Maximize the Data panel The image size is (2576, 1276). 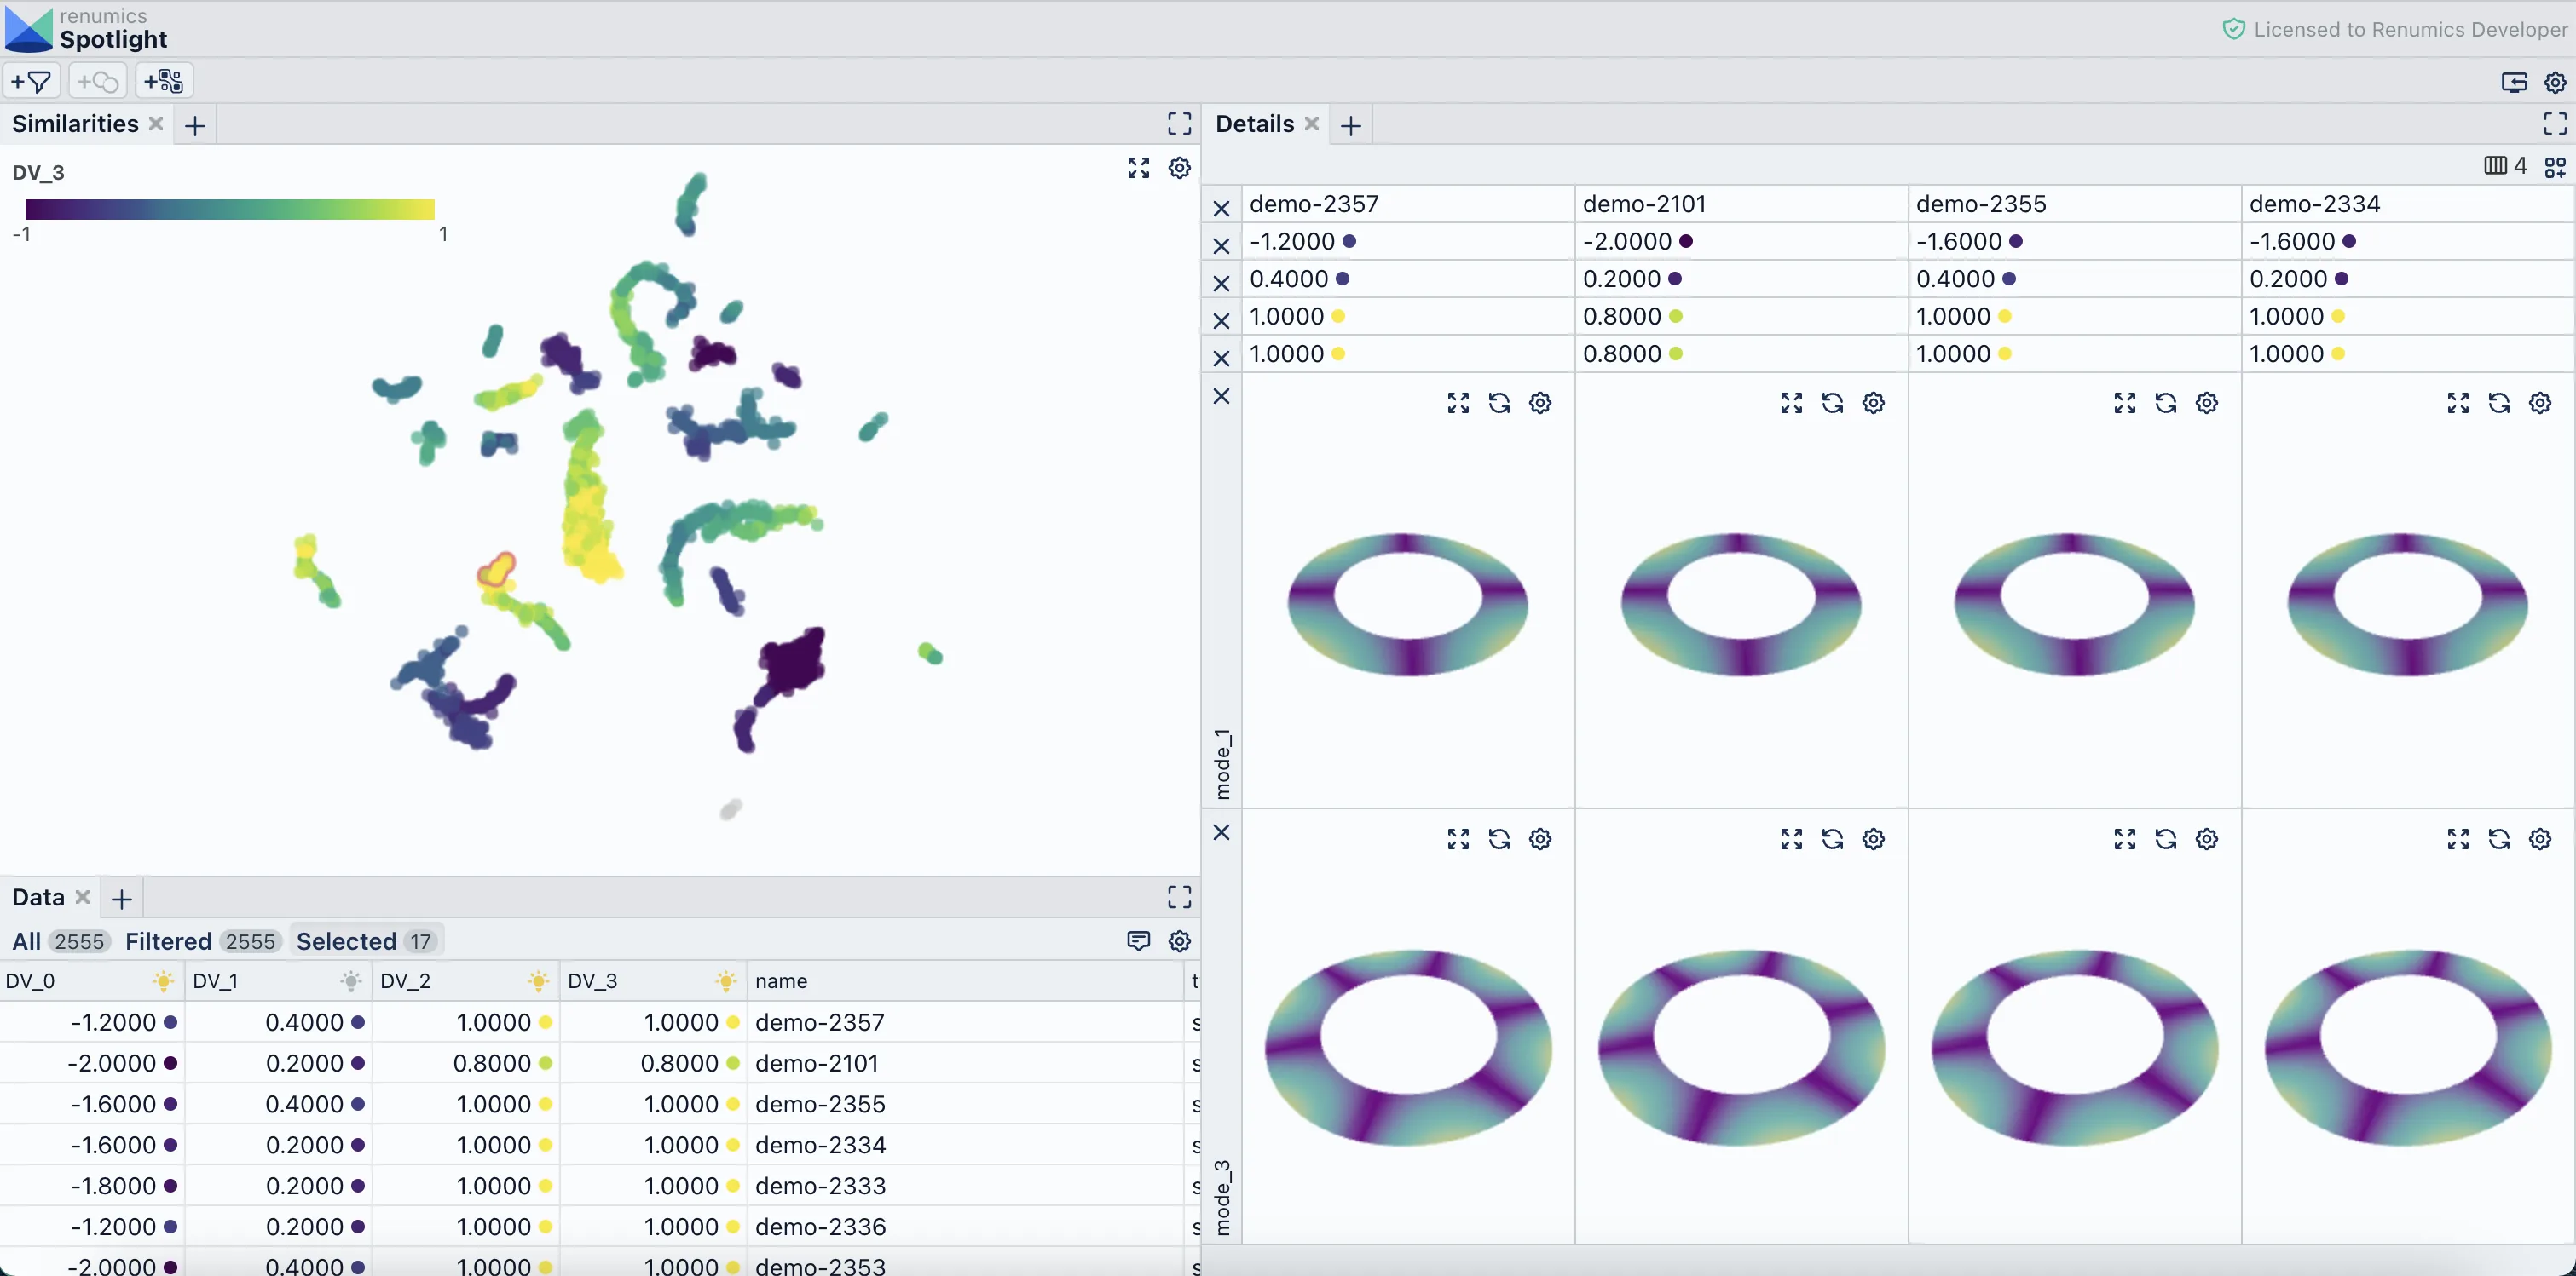tap(1179, 897)
